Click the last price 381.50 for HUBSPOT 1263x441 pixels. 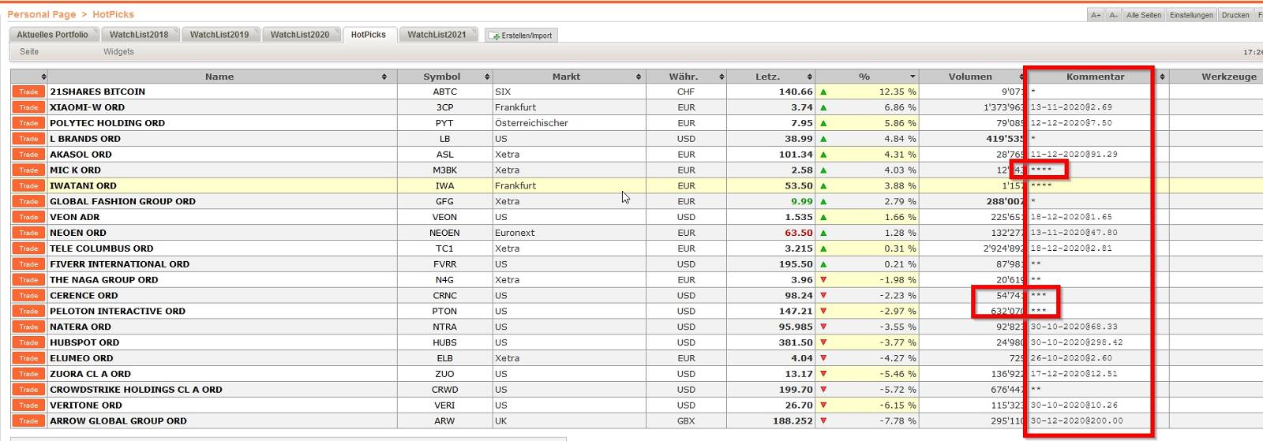tap(796, 342)
